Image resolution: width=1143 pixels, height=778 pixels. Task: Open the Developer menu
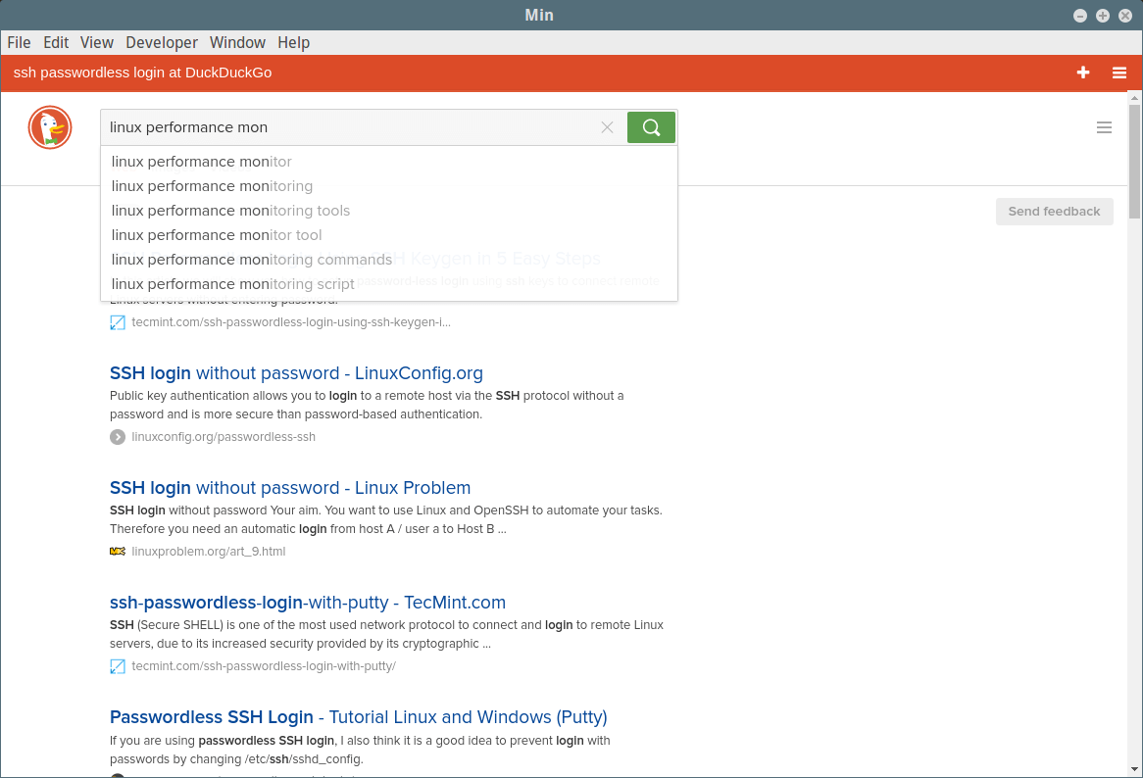click(162, 42)
